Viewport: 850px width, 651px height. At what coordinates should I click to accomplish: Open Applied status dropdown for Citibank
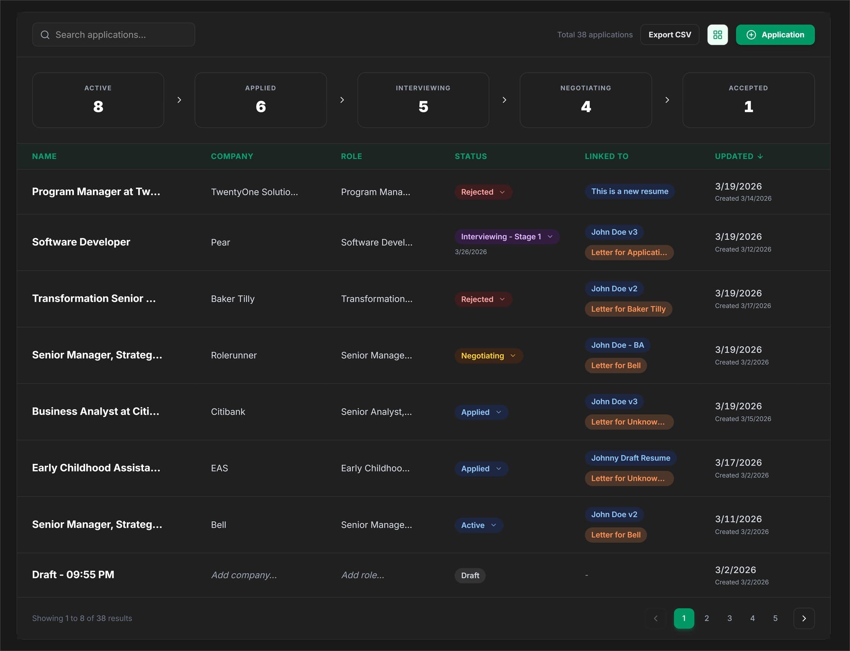tap(481, 412)
